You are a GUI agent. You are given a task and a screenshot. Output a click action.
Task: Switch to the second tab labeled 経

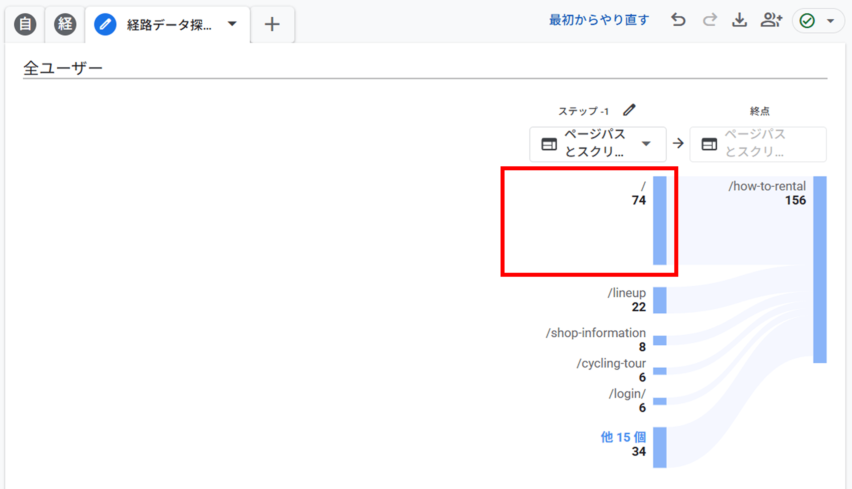tap(65, 24)
